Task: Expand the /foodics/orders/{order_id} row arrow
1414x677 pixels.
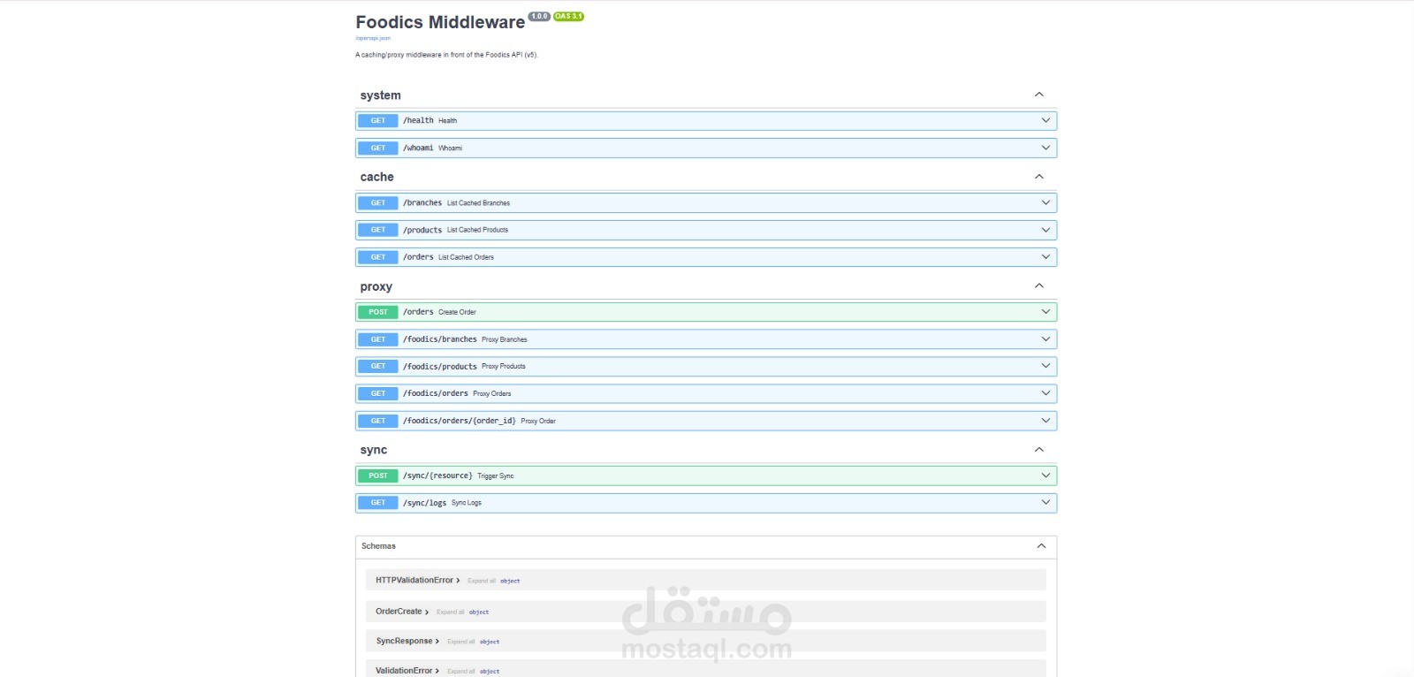Action: [x=1045, y=421]
